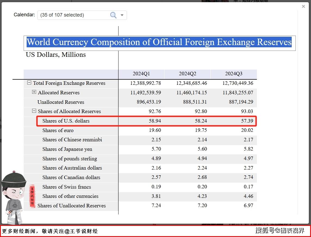Click U.S. dollar share 57.39
The height and width of the screenshot is (237, 311).
point(247,121)
